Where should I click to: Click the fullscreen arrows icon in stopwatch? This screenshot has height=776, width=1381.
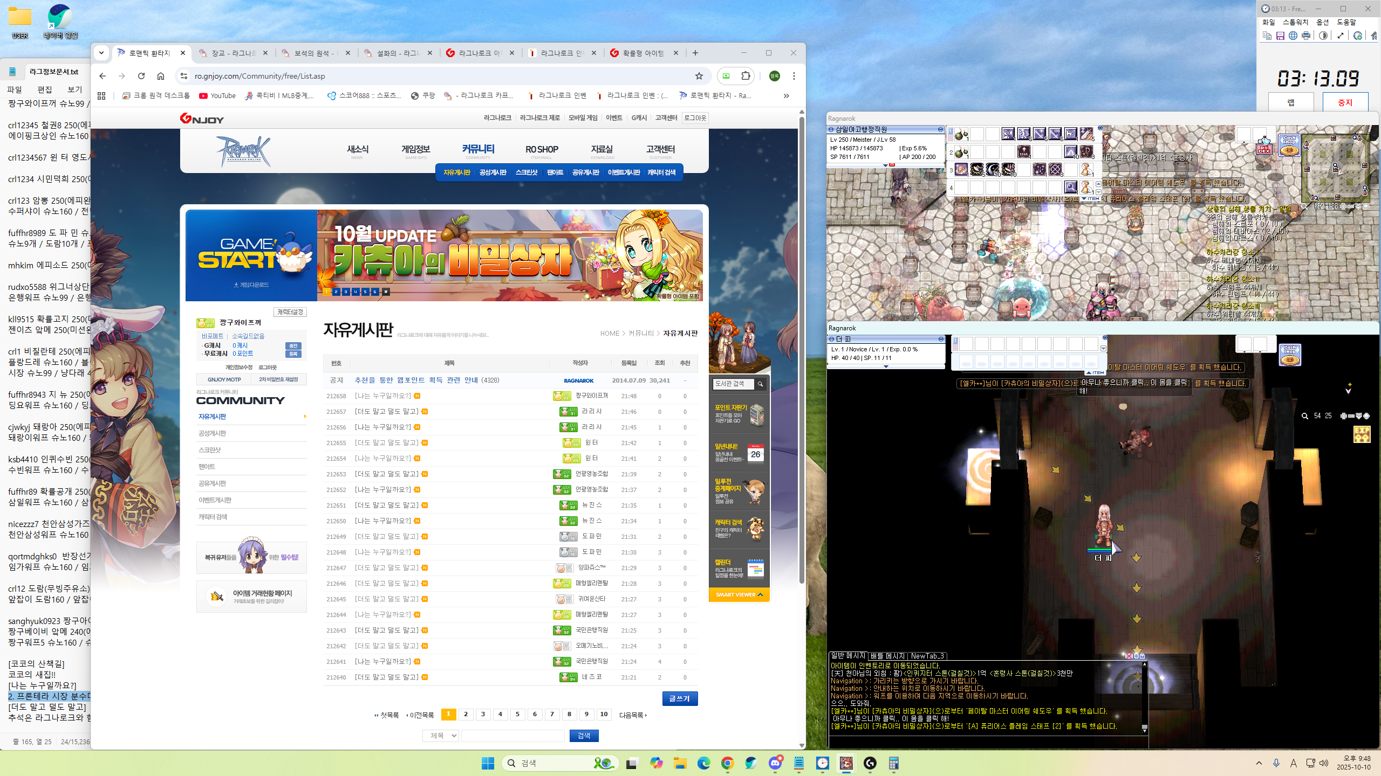pos(1341,36)
